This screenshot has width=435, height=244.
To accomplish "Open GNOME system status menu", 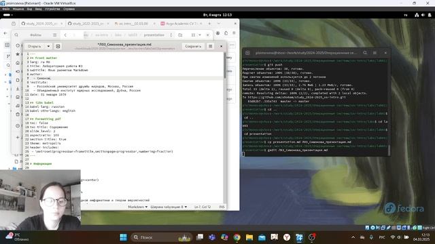I will click(423, 15).
